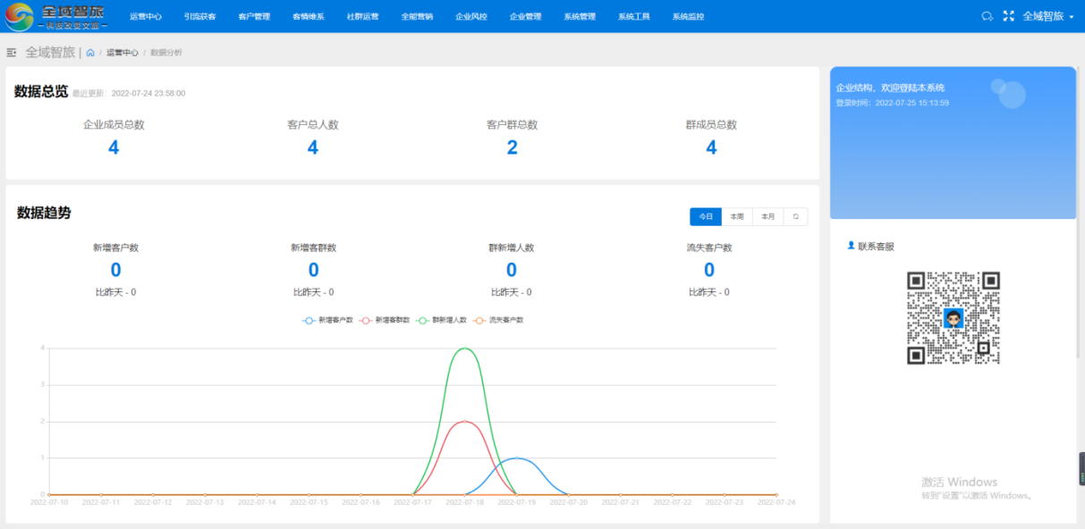The height and width of the screenshot is (529, 1085).
Task: Click the 企业成员总数 value 4
Action: (114, 147)
